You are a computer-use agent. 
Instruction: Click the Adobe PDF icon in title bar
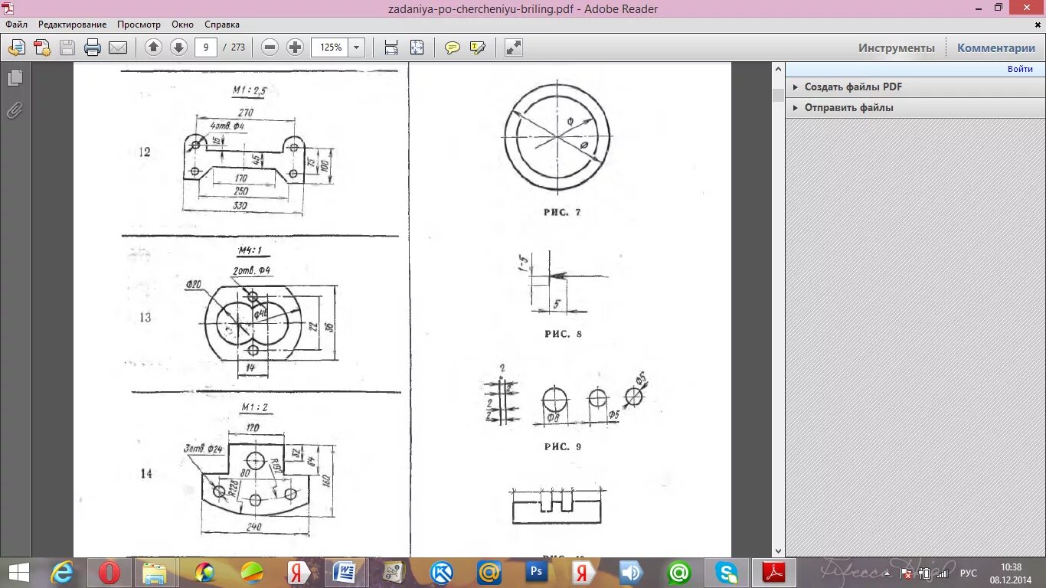coord(8,8)
